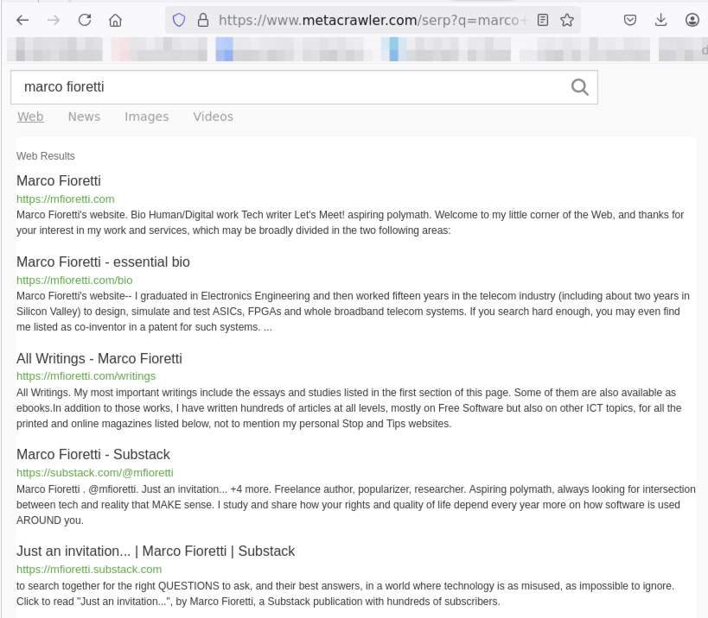Open the Firefox account menu

point(692,21)
